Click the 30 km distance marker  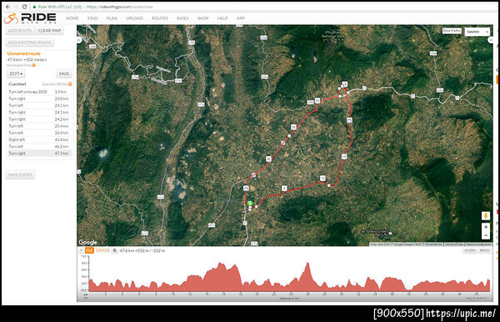tap(317, 101)
